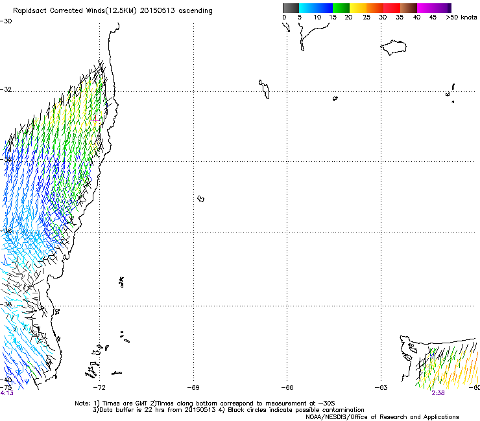
Task: Click the "-38" latitude axis label
Action: (6, 304)
